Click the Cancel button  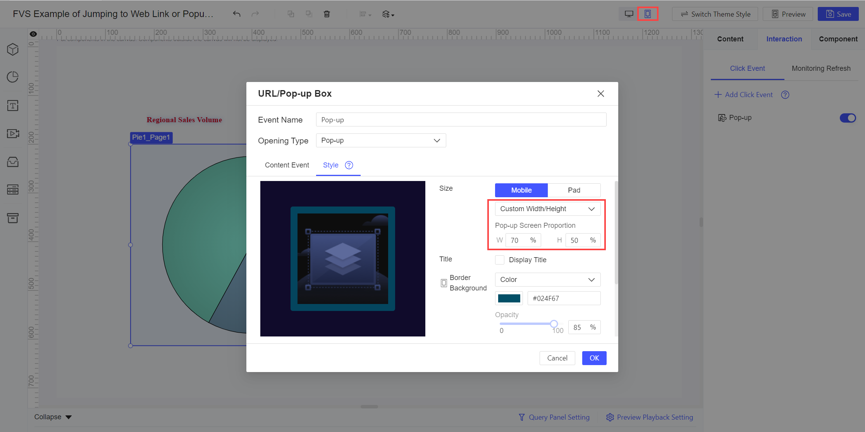click(x=557, y=358)
